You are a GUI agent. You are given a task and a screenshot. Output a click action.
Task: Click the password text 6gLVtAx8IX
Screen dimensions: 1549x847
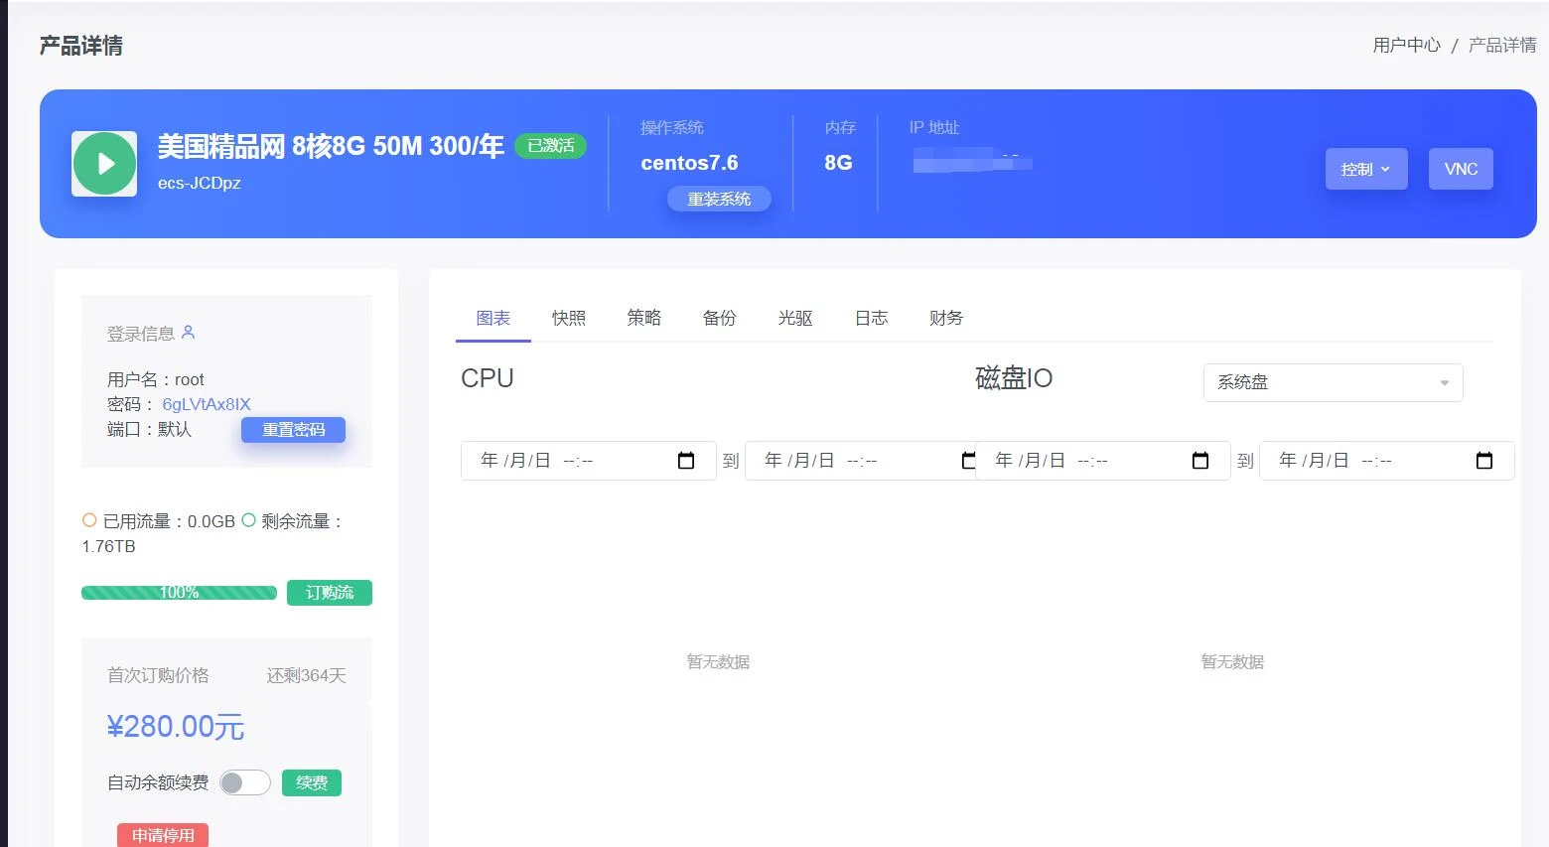pos(207,404)
